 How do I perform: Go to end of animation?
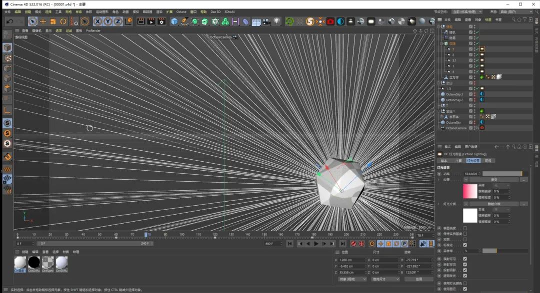(342, 244)
